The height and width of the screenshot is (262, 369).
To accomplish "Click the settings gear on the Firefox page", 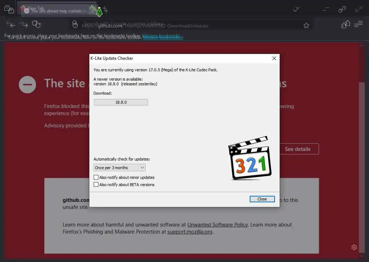I will pyautogui.click(x=354, y=247).
